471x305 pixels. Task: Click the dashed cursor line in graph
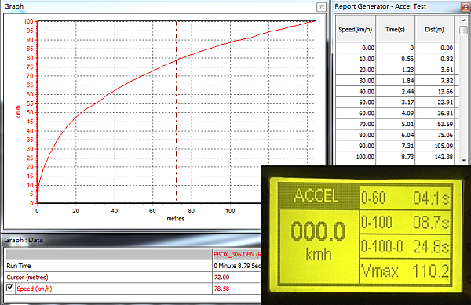click(x=177, y=111)
